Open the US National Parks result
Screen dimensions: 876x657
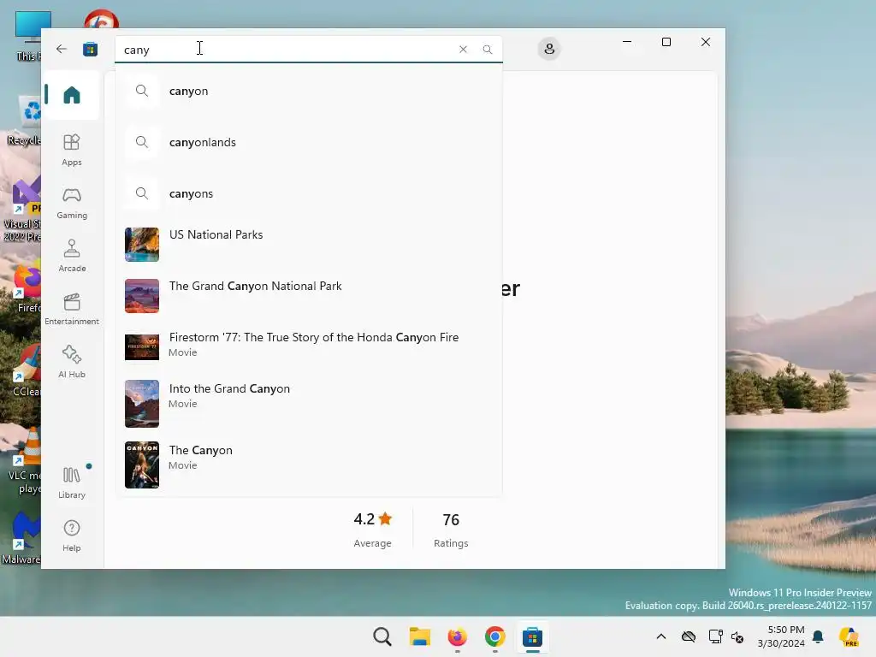click(x=308, y=245)
